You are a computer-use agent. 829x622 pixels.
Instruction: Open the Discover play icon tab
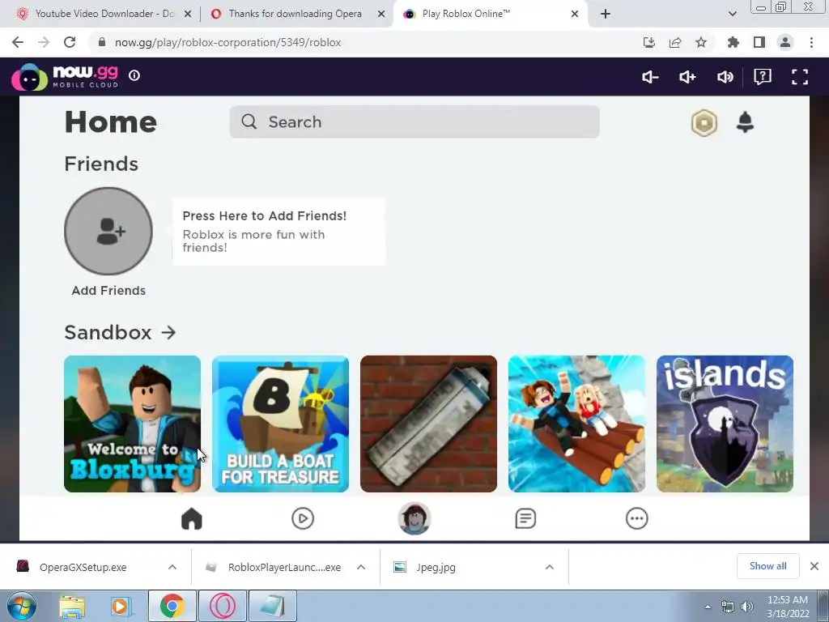(x=303, y=518)
